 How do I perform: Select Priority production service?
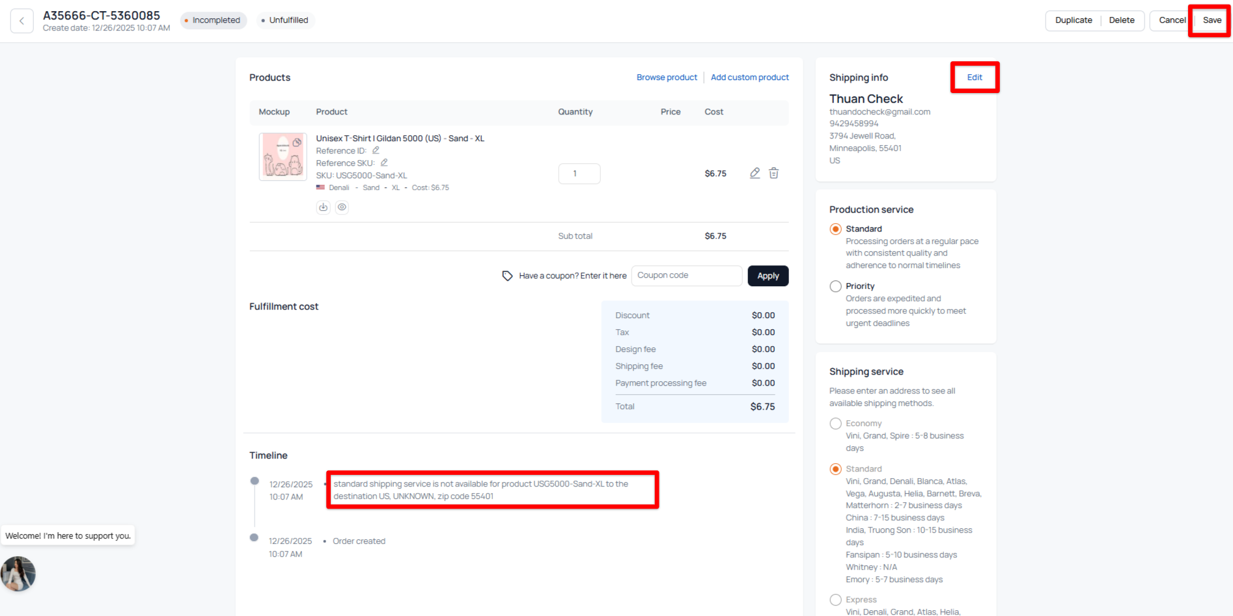(x=836, y=286)
